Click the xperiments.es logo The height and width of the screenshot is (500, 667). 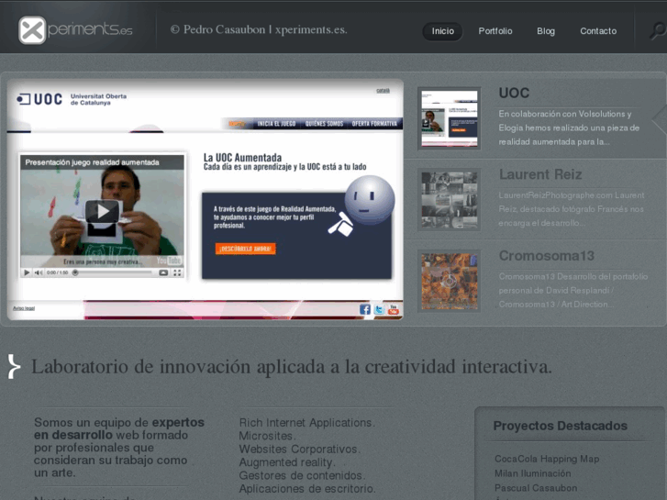[75, 29]
